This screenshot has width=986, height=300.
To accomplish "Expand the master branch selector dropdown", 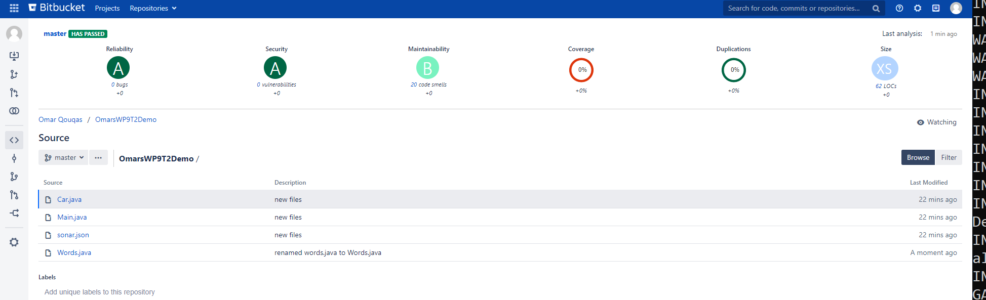I will pyautogui.click(x=63, y=157).
